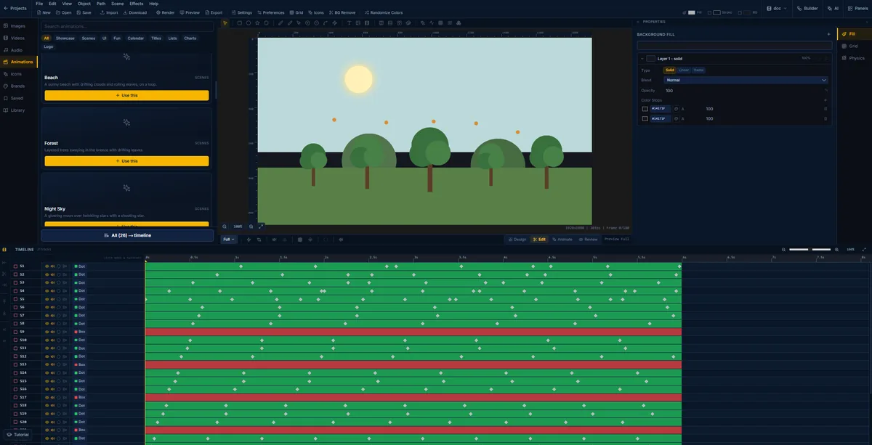Viewport: 872px width, 445px height.
Task: Switch to Design mode tab
Action: [x=517, y=239]
